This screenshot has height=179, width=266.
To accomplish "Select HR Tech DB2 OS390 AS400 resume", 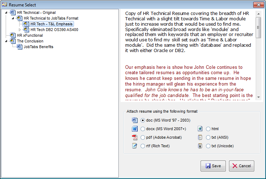I will (54, 30).
